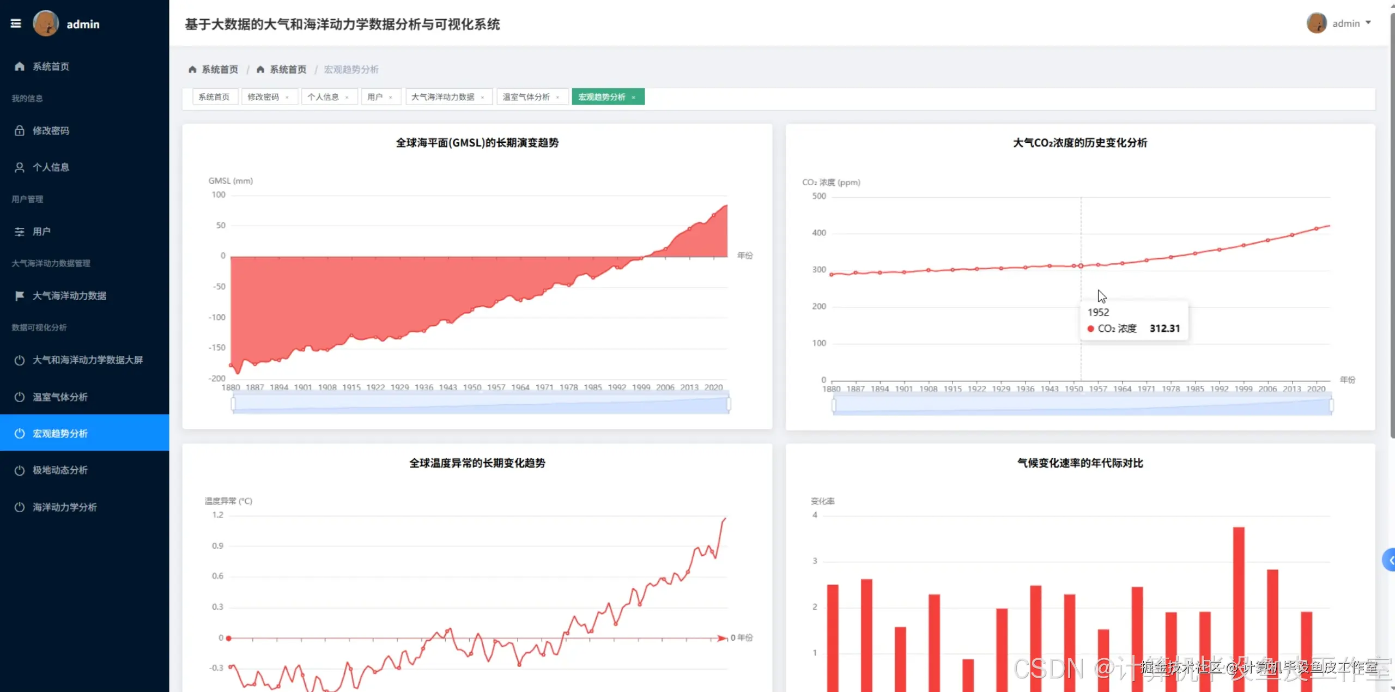Screen dimensions: 1395x692
Task: Close the 温室气体分析 tab
Action: tap(557, 98)
